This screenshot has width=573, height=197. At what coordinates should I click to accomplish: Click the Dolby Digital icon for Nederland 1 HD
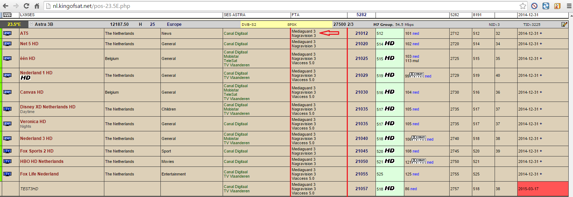point(417,74)
